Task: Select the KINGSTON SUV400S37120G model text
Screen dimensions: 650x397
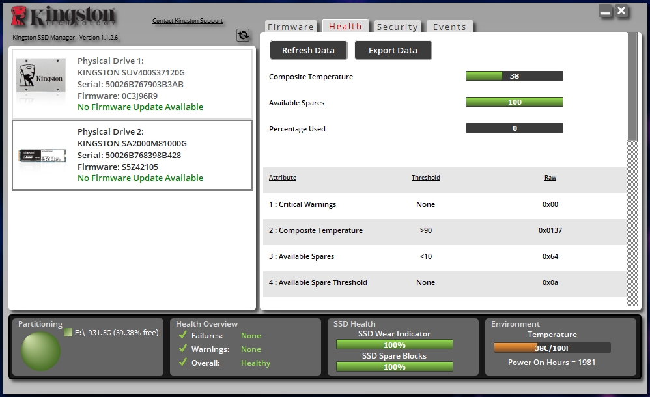Action: pos(131,72)
